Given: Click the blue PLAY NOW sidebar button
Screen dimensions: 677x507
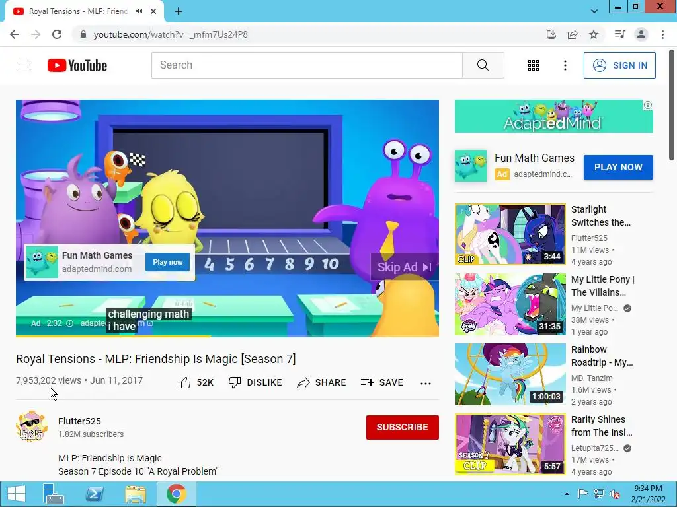Looking at the screenshot, I should click(618, 167).
